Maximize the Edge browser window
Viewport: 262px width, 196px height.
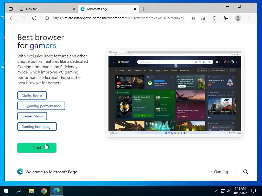[x=239, y=6]
